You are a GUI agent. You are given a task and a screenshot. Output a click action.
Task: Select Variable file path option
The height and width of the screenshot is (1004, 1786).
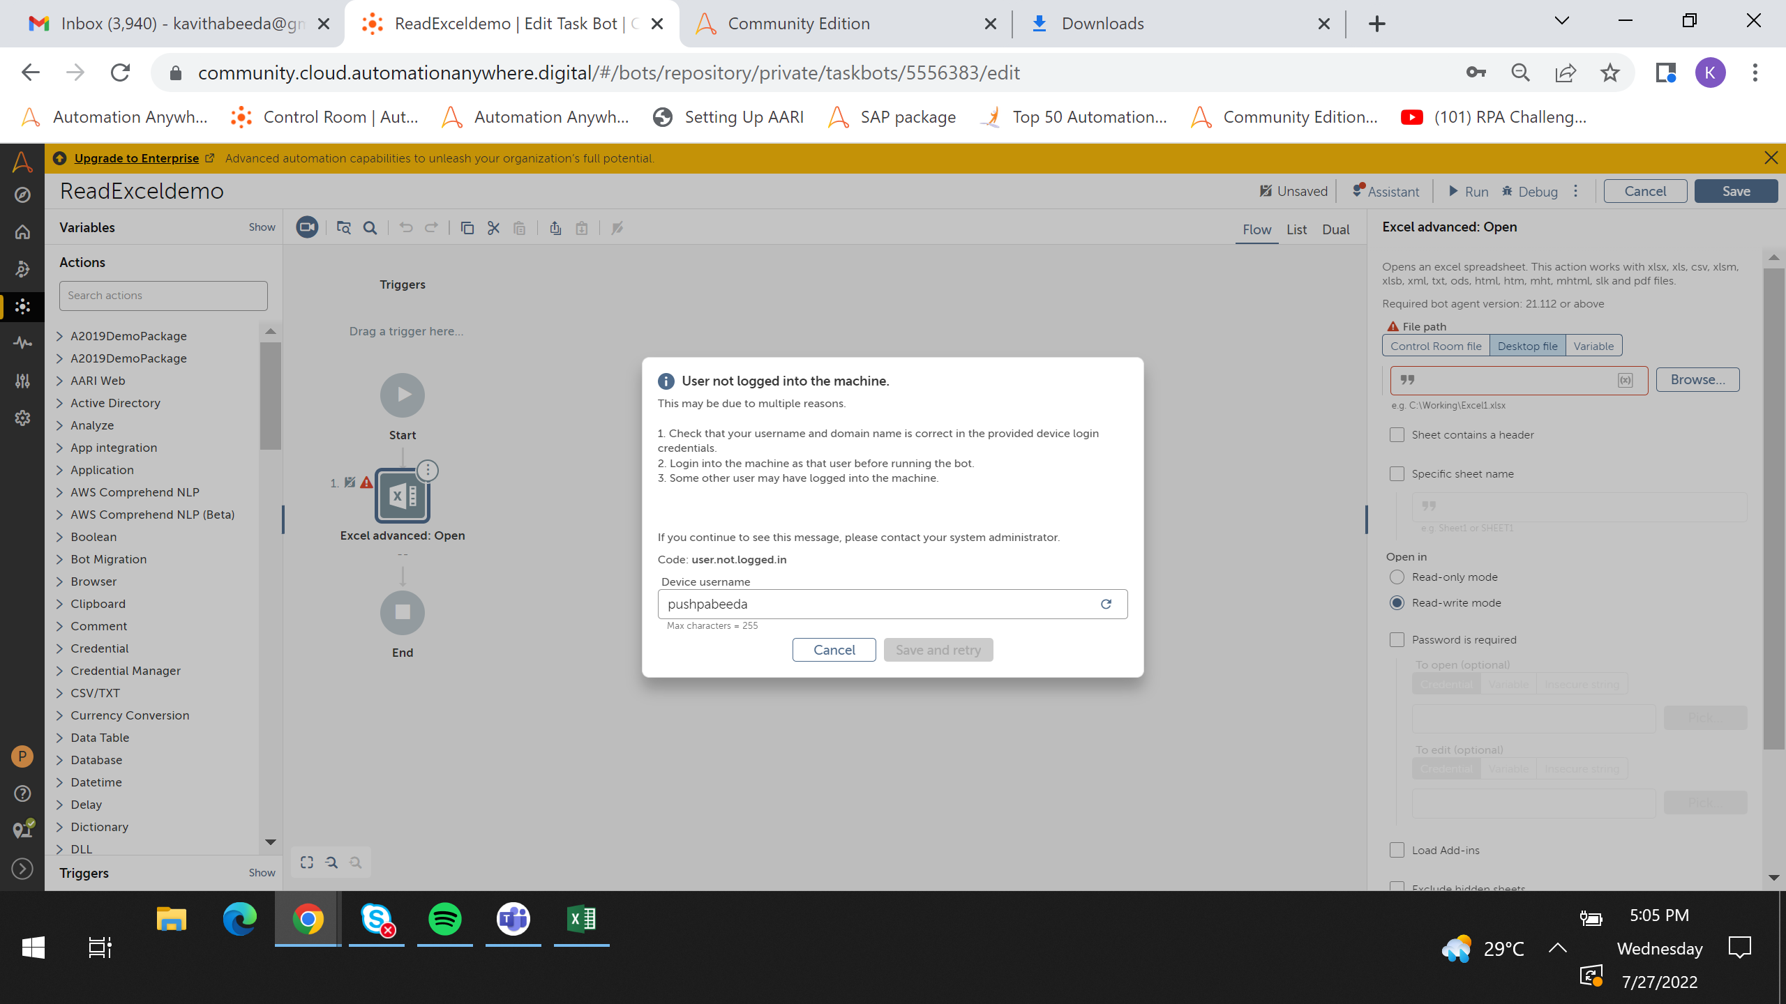1593,346
